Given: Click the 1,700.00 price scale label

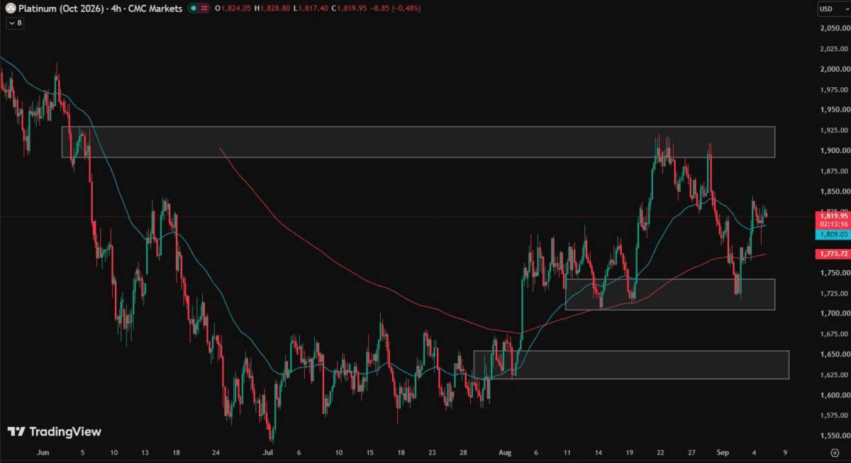Looking at the screenshot, I should [x=834, y=313].
